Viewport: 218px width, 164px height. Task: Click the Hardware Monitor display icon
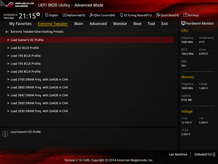coord(183,24)
